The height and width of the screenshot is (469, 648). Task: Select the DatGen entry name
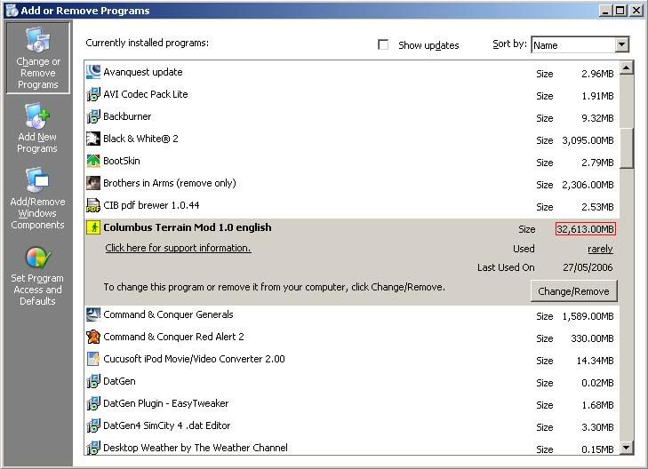point(119,381)
